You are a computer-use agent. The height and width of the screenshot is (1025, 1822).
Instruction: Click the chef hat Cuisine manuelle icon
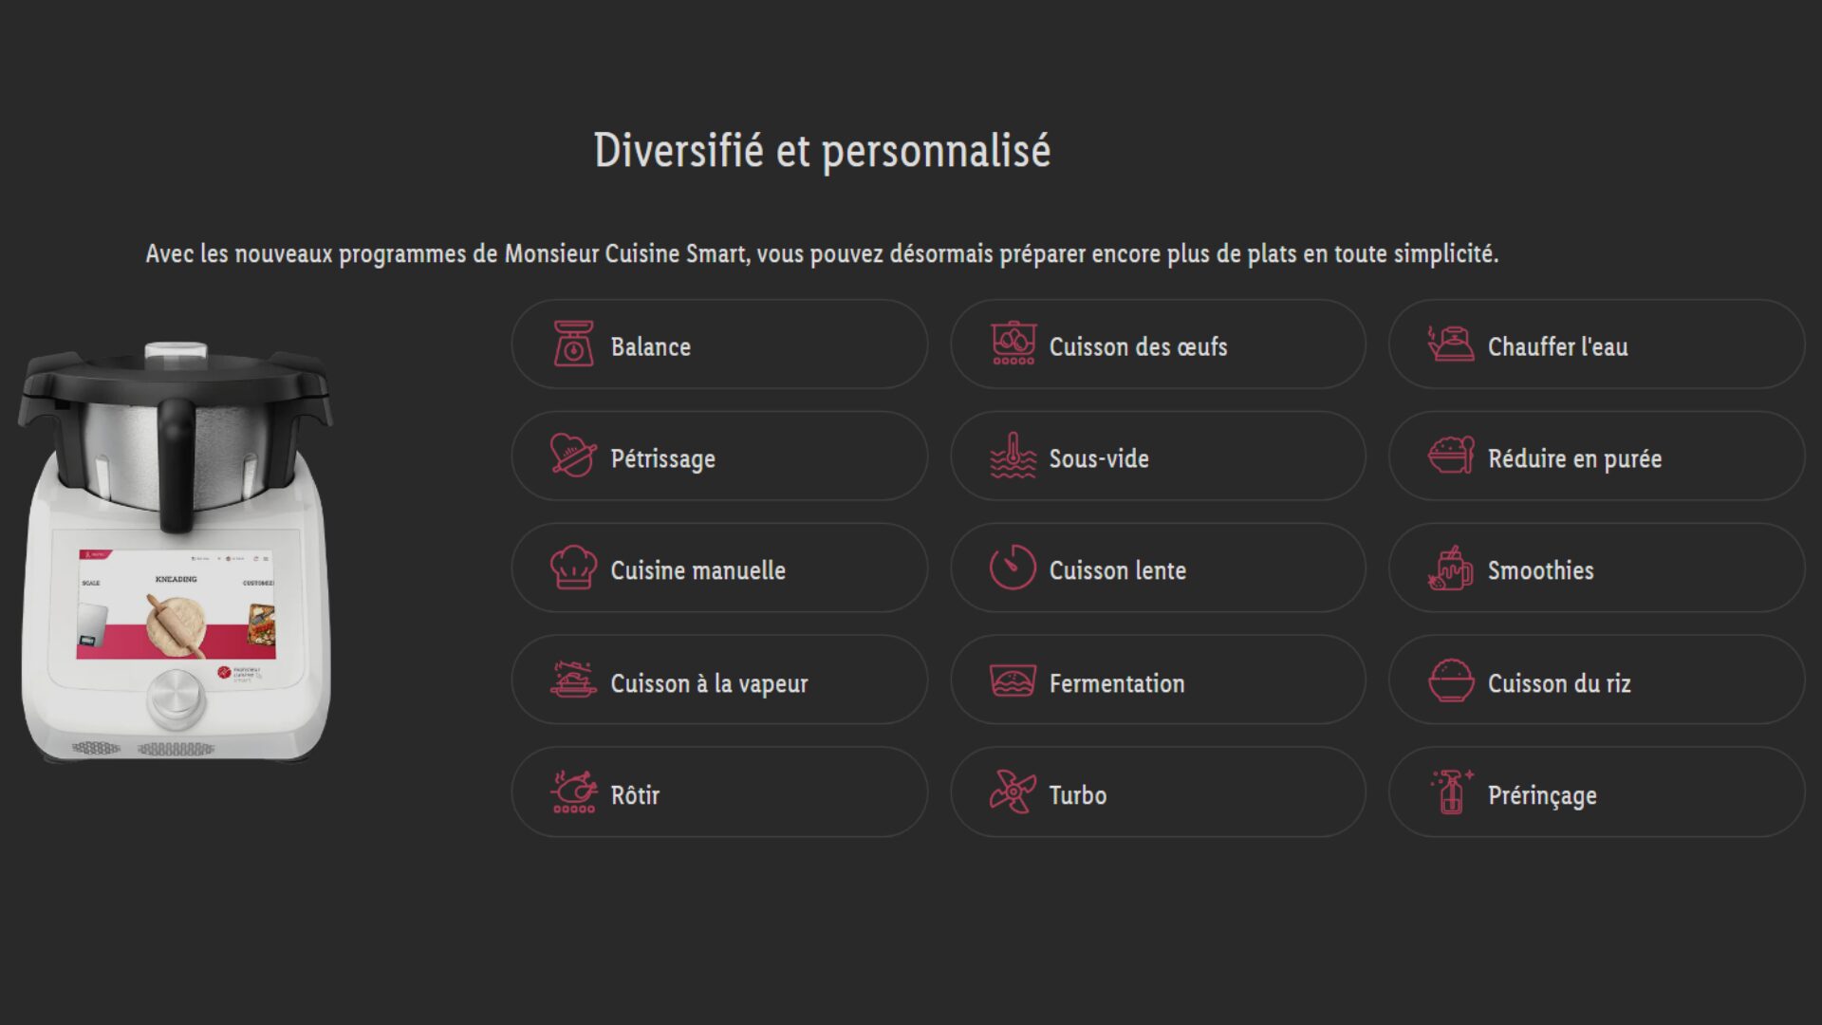[573, 568]
